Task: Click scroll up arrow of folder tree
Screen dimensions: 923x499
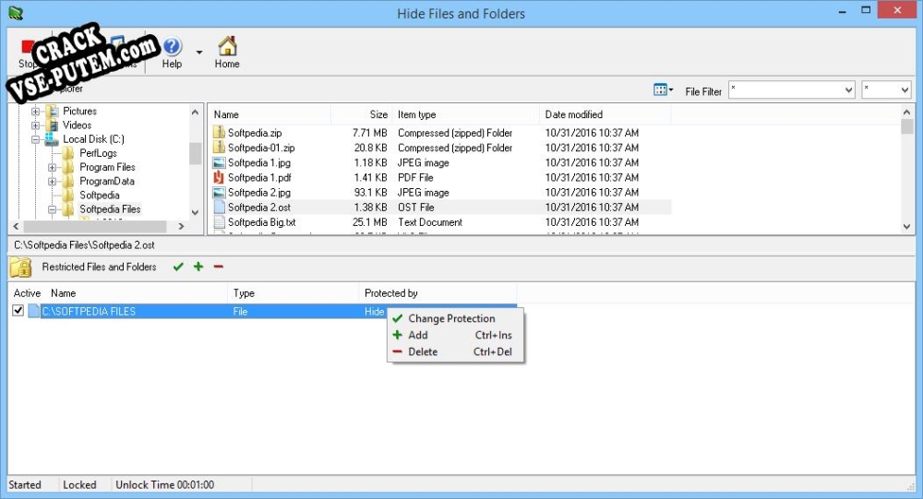Action: click(x=196, y=112)
